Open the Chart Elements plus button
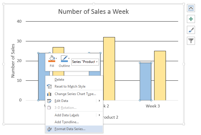 (x=191, y=19)
